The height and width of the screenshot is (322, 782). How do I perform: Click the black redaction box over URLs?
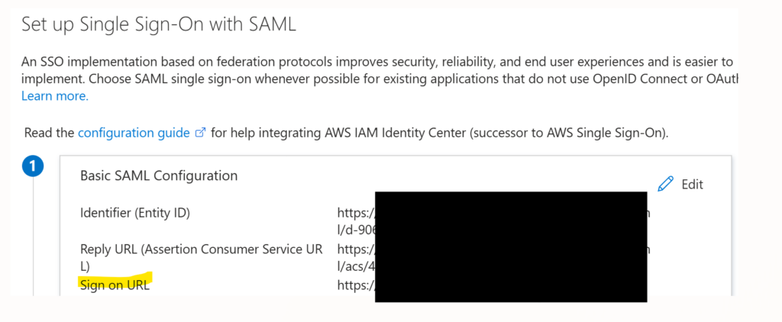(511, 246)
